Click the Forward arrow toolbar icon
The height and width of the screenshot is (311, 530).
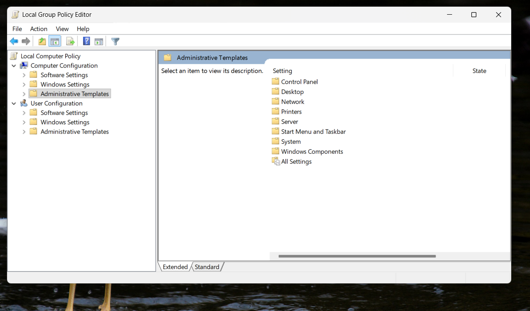26,41
